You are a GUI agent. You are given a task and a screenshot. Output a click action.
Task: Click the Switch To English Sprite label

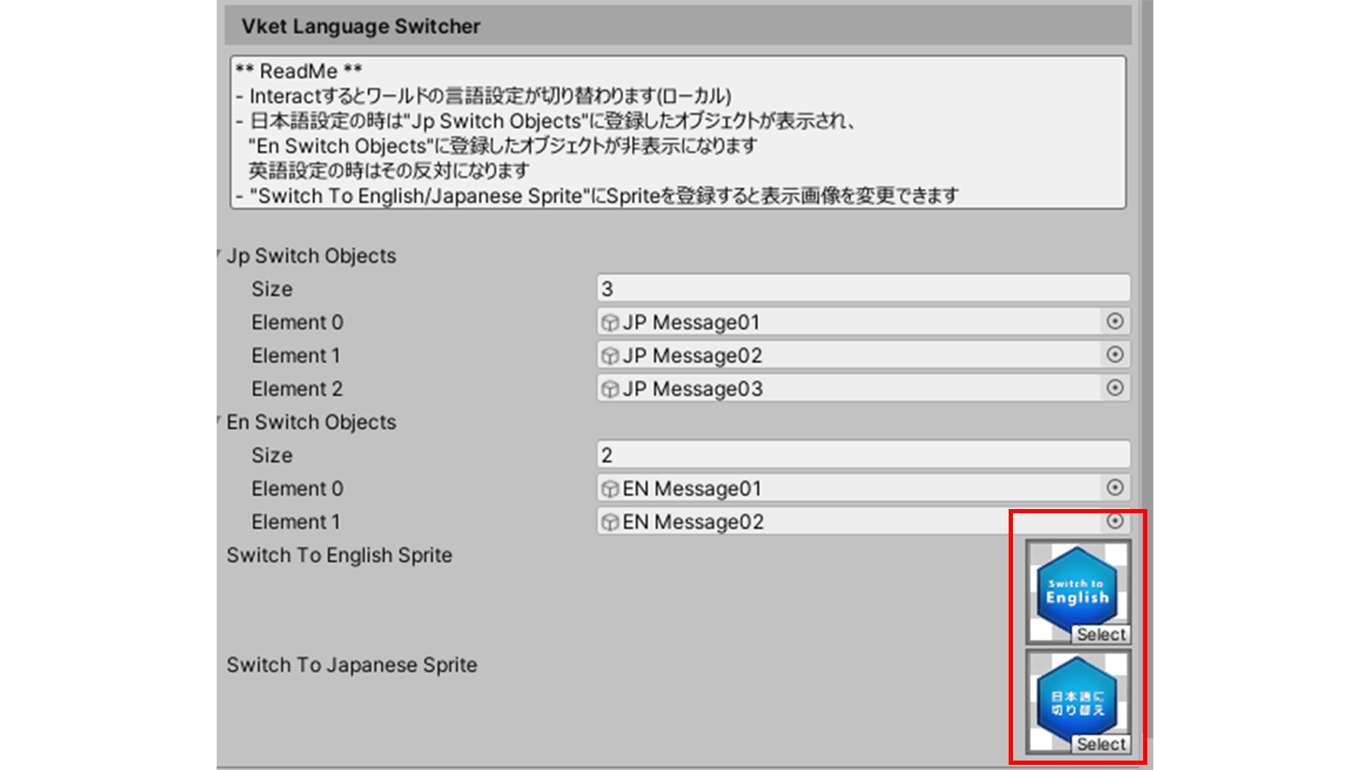click(339, 555)
